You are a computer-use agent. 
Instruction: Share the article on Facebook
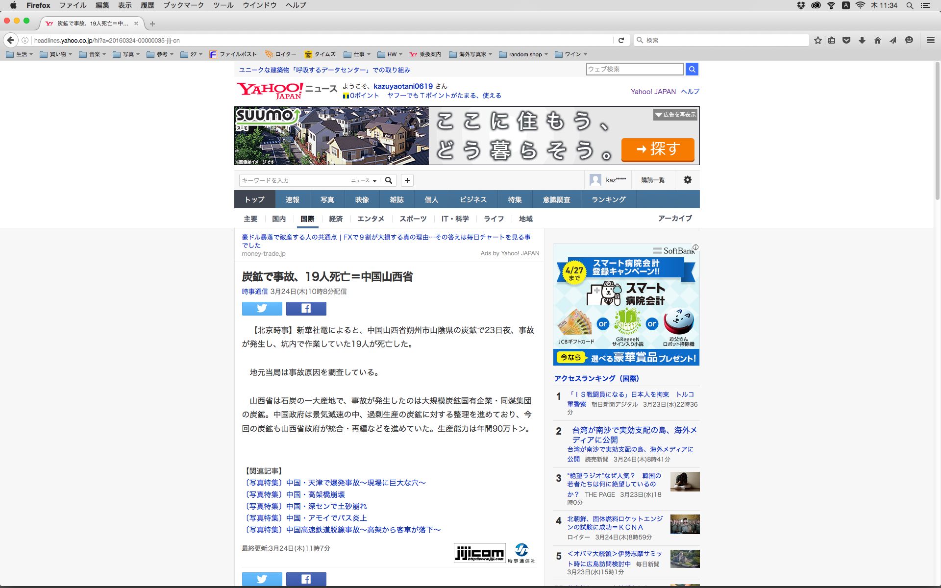click(x=306, y=308)
